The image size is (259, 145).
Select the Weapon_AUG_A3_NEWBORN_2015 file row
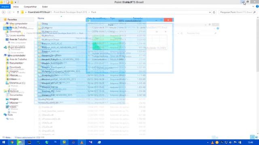(91, 48)
